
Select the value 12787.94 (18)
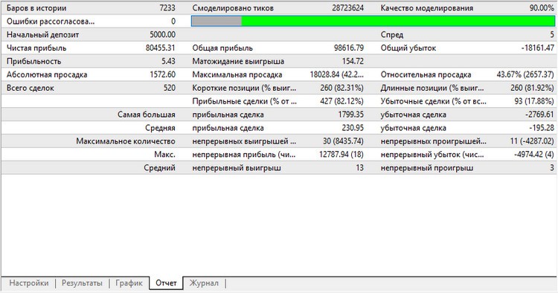click(341, 155)
